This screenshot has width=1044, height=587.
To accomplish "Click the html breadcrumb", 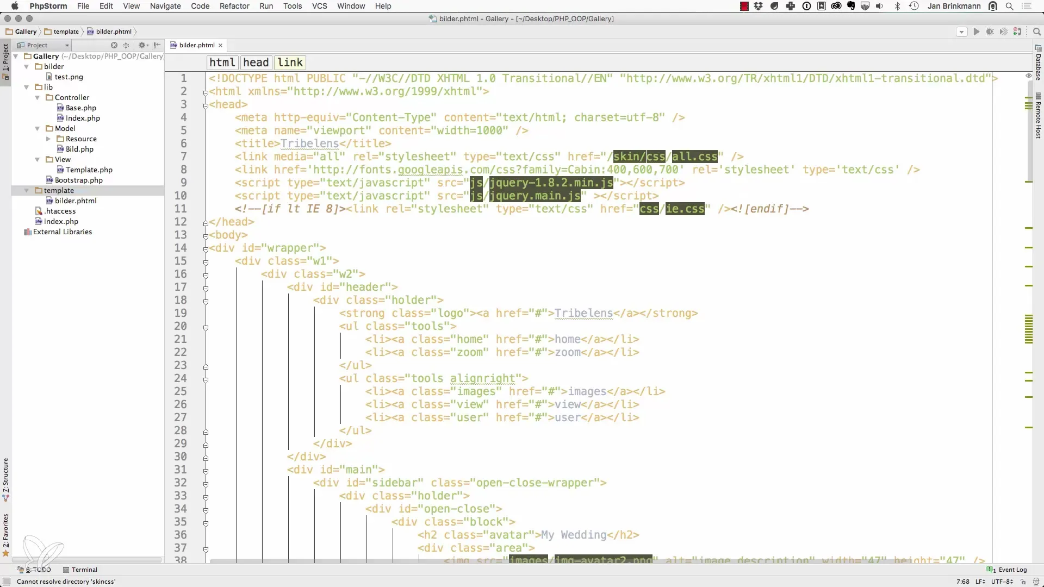I will 222,63.
